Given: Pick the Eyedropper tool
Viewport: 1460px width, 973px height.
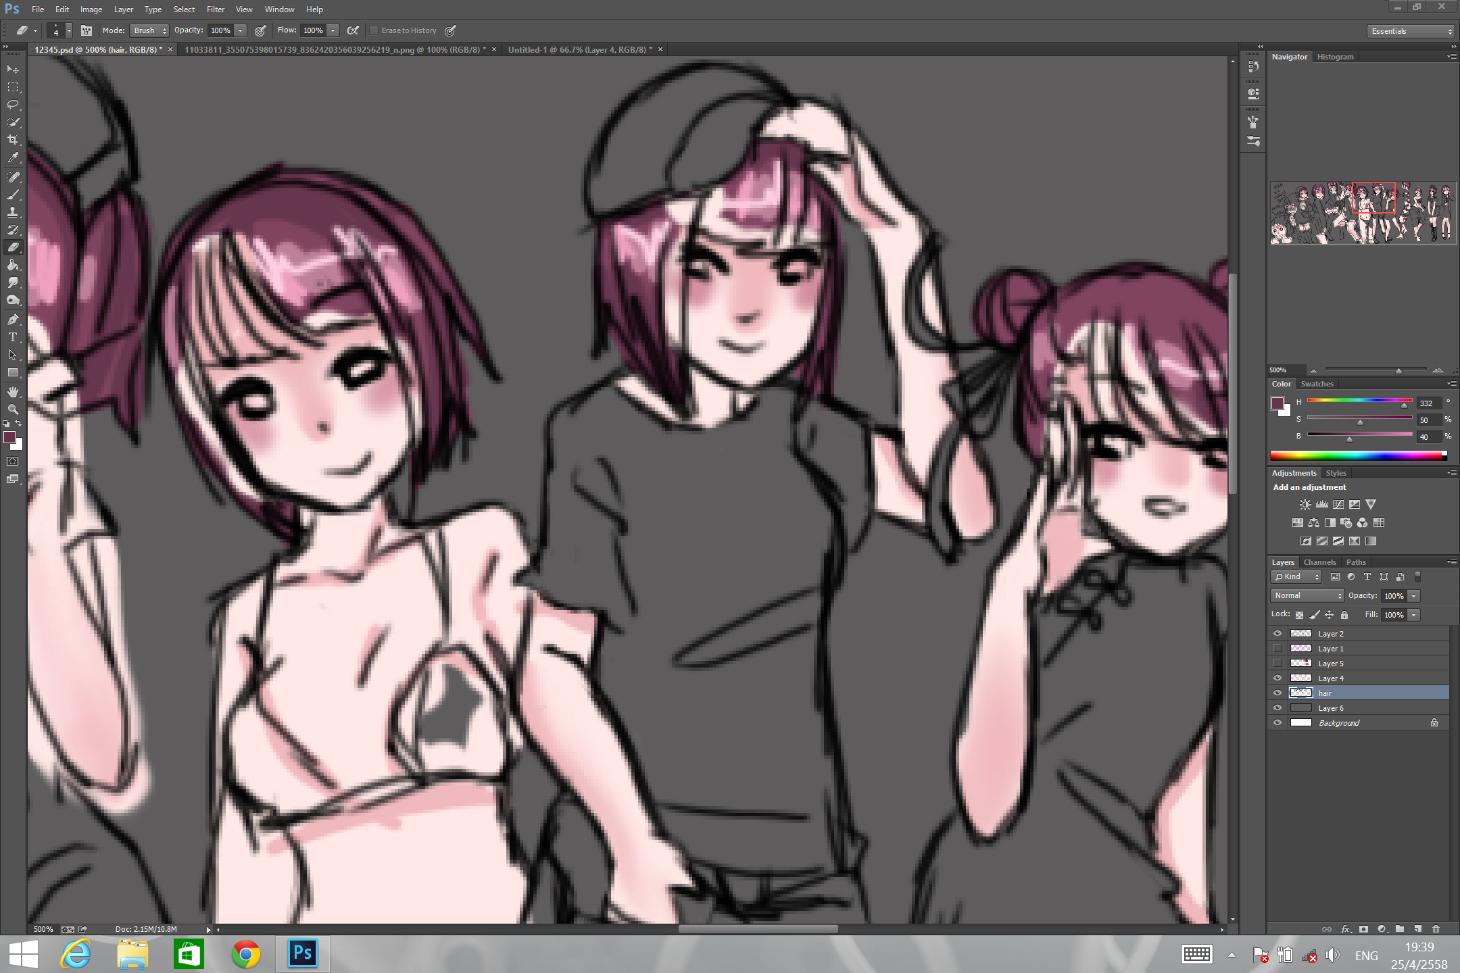Looking at the screenshot, I should [x=13, y=157].
